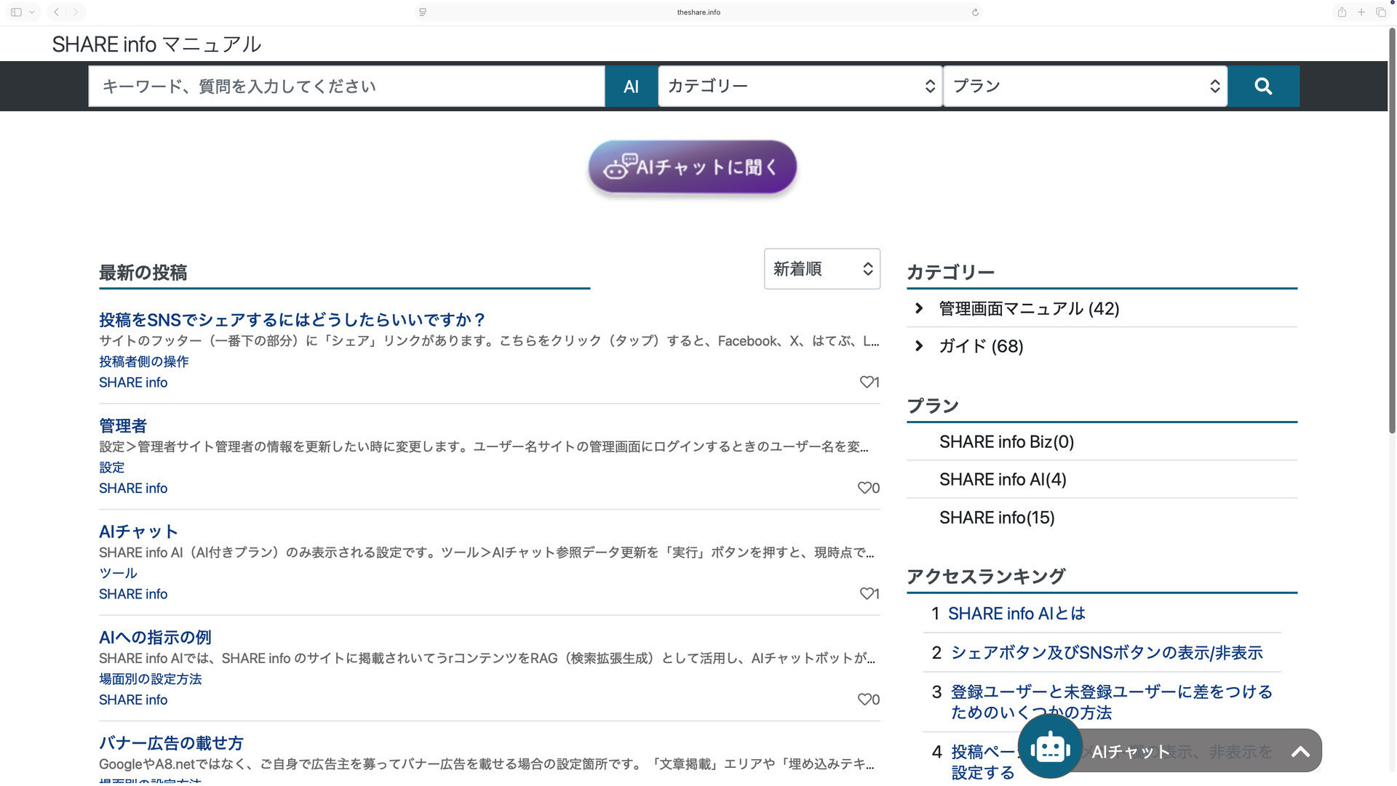This screenshot has height=786, width=1397.
Task: Click SHARE info マニュアル site title
Action: pos(156,44)
